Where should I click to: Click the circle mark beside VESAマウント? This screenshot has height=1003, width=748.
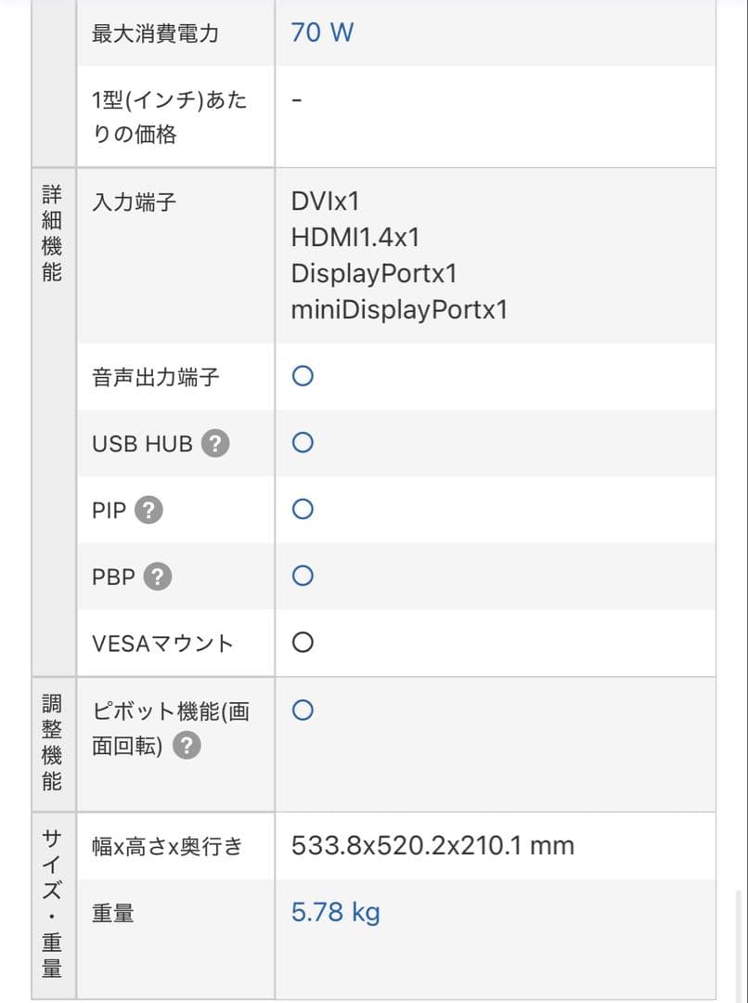point(300,642)
